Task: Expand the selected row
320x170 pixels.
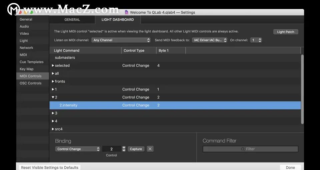Action: [53, 66]
